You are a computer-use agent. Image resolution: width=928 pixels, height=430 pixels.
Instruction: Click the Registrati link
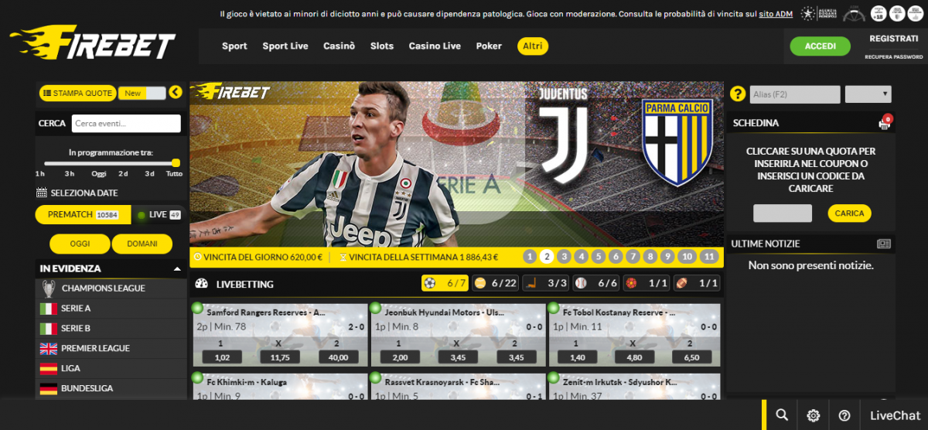click(x=893, y=38)
